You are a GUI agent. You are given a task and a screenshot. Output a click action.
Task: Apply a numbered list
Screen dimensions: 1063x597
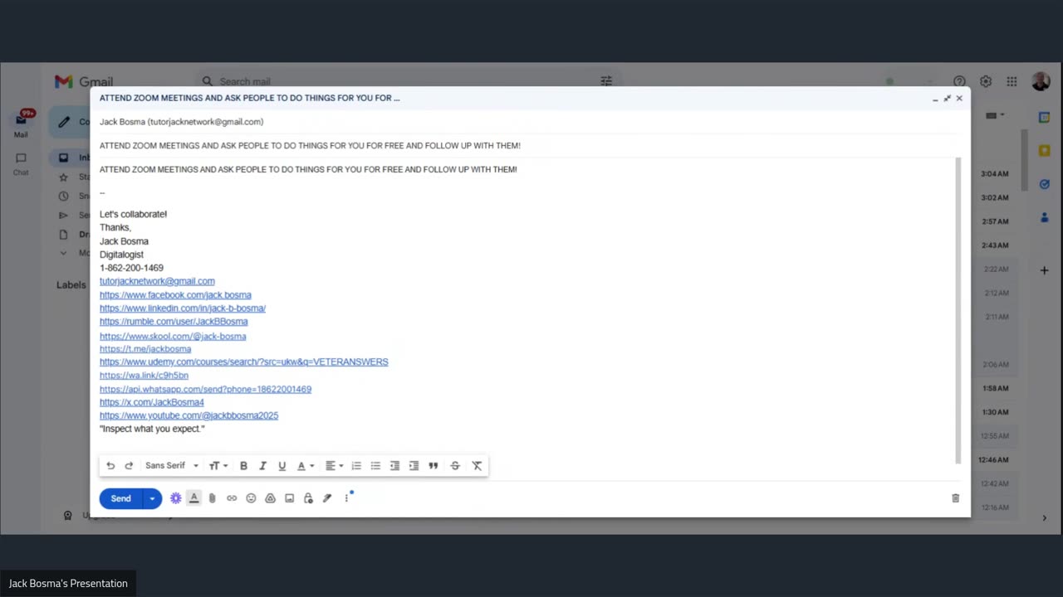tap(356, 466)
